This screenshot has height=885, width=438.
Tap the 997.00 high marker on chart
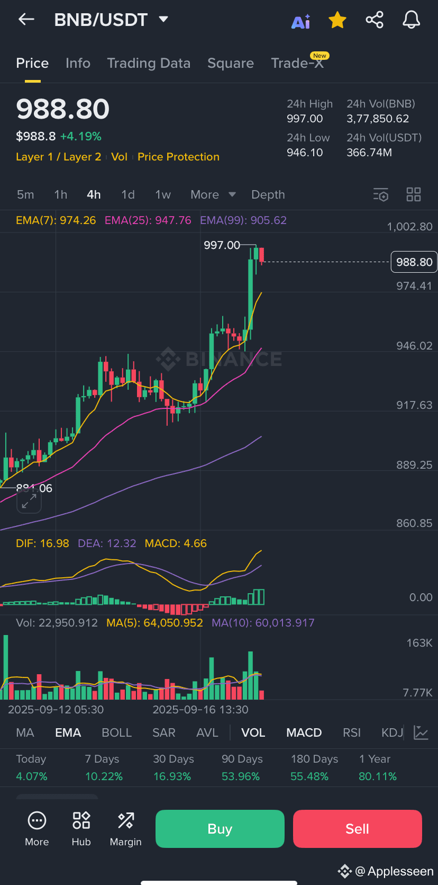pyautogui.click(x=222, y=245)
